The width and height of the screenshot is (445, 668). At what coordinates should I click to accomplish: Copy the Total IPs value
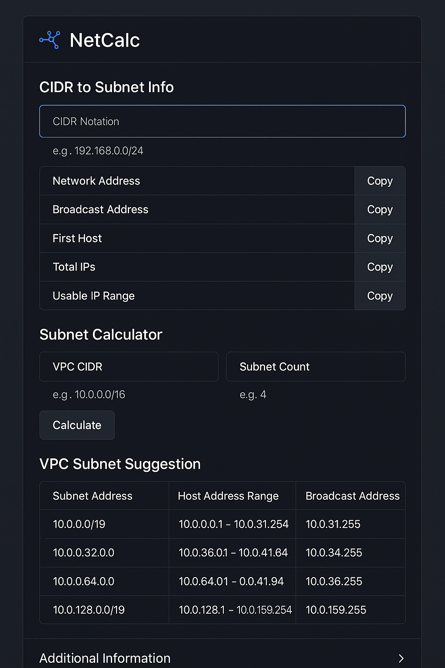coord(380,267)
